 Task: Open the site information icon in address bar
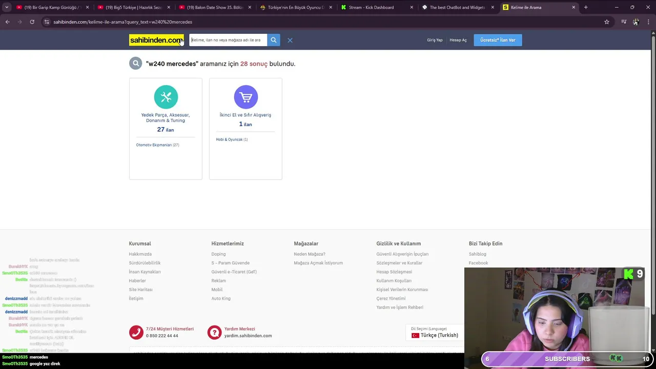click(47, 22)
